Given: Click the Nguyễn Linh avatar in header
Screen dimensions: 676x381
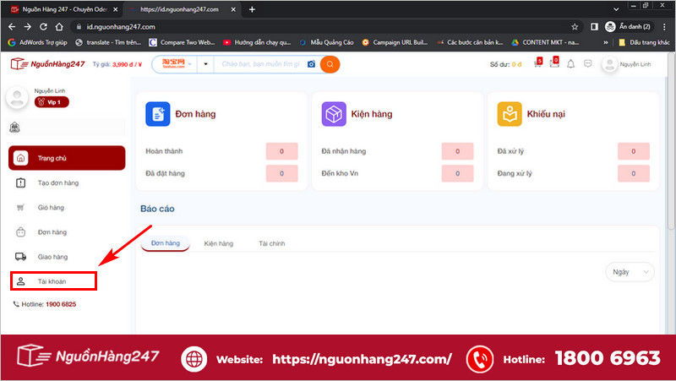Looking at the screenshot, I should (x=609, y=64).
